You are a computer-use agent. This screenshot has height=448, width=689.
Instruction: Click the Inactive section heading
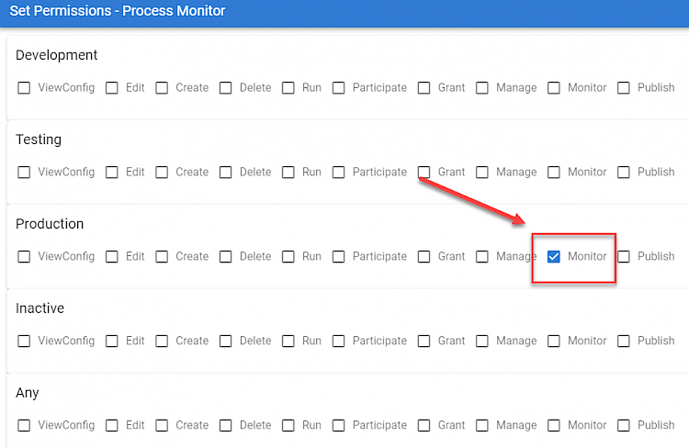pos(40,308)
